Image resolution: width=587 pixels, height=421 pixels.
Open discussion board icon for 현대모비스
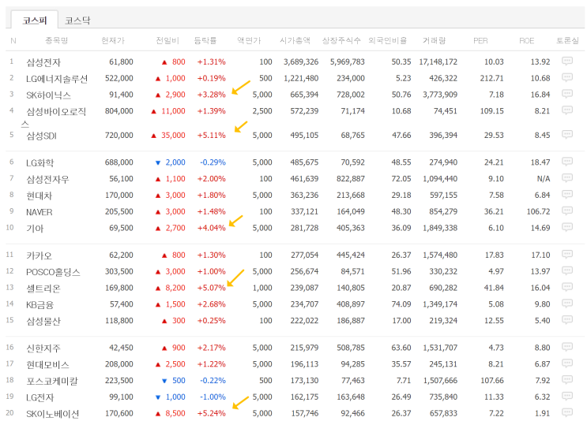tap(567, 363)
